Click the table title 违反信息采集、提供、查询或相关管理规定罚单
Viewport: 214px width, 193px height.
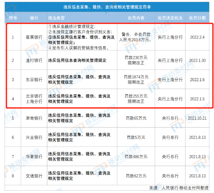point(107,7)
